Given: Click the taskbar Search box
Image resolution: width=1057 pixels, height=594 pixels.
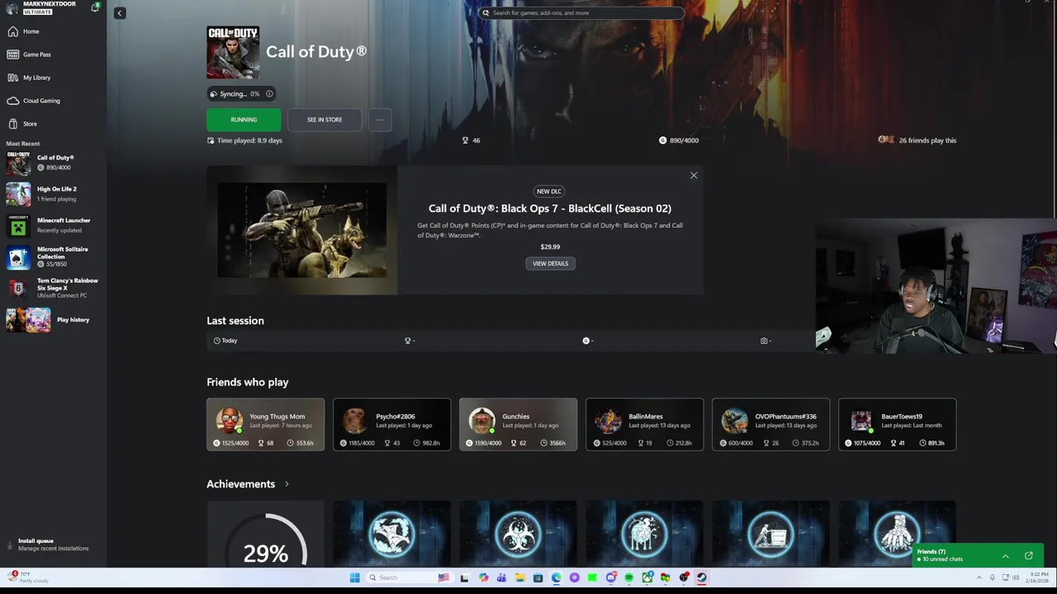Looking at the screenshot, I should [x=411, y=577].
